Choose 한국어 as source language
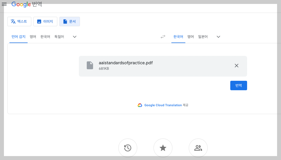281x160 pixels. [45, 37]
